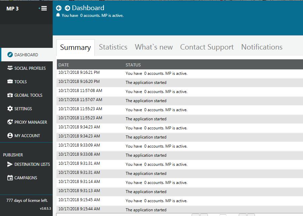Click the Proxy Manager shield icon
The width and height of the screenshot is (303, 216).
[10, 122]
